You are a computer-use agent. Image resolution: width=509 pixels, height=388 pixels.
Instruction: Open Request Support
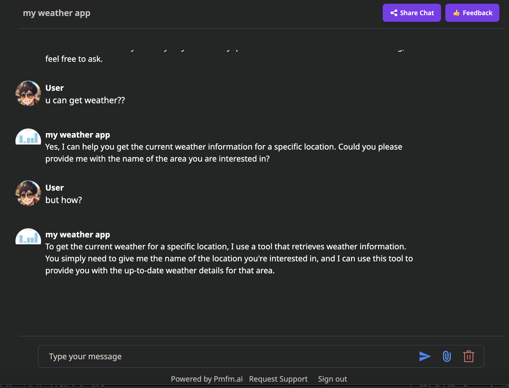pos(278,379)
